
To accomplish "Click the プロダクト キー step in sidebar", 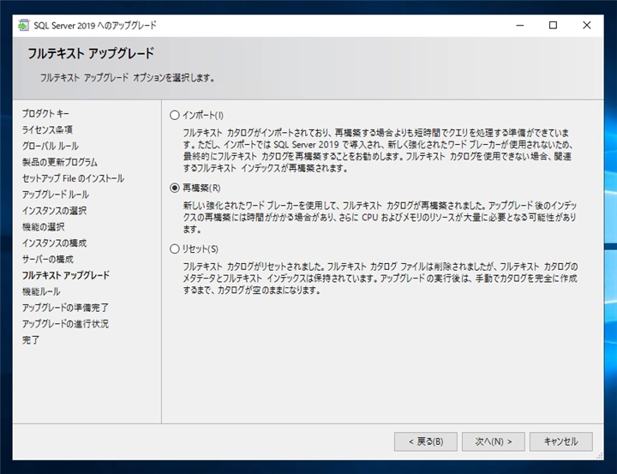I will pos(45,114).
